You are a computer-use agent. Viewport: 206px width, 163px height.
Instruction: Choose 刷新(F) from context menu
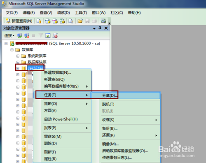62,152
